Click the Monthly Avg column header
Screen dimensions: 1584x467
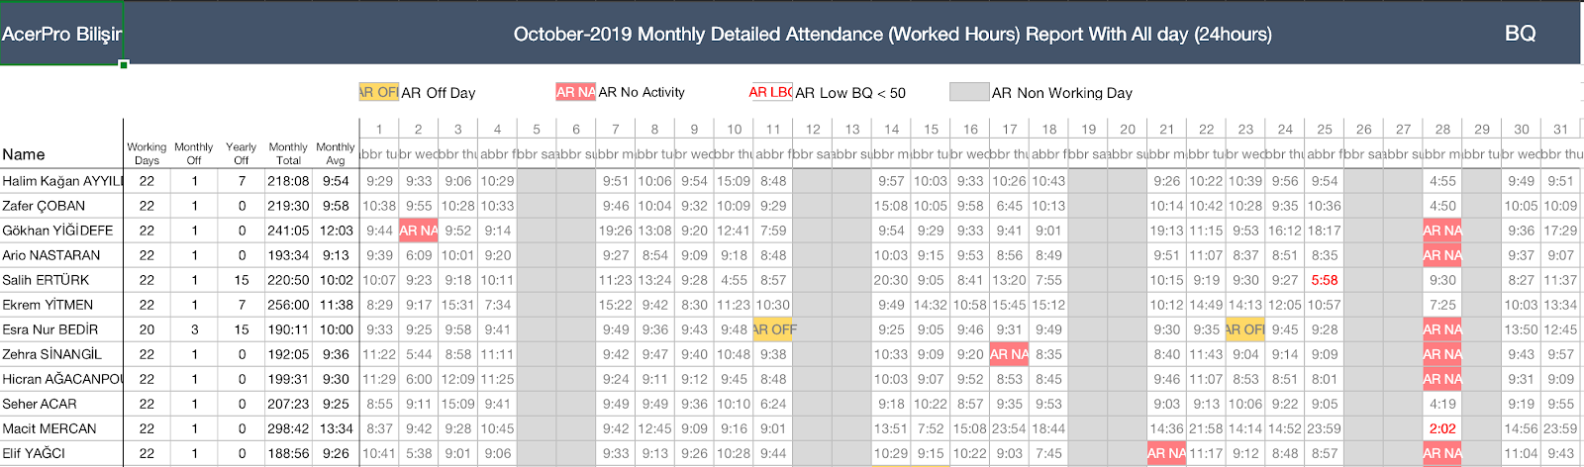pos(336,153)
